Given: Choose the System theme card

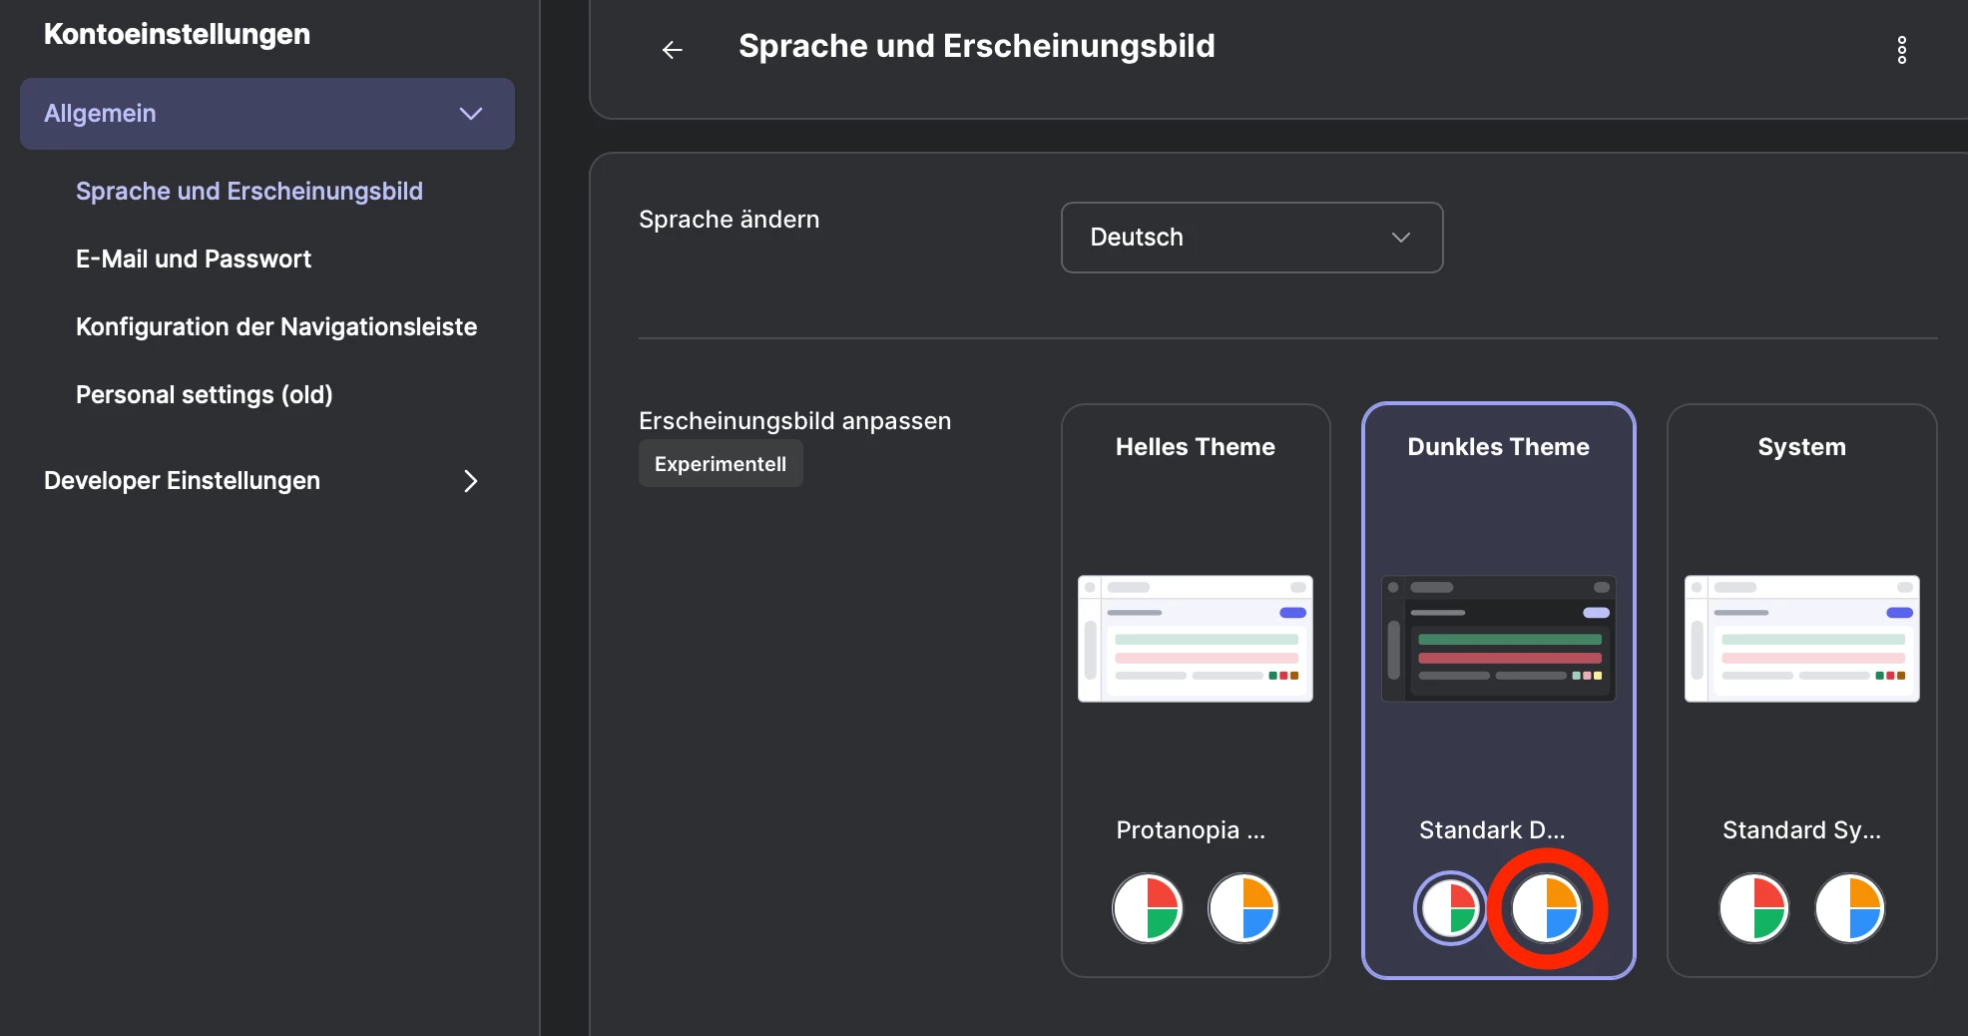Looking at the screenshot, I should pyautogui.click(x=1801, y=519).
